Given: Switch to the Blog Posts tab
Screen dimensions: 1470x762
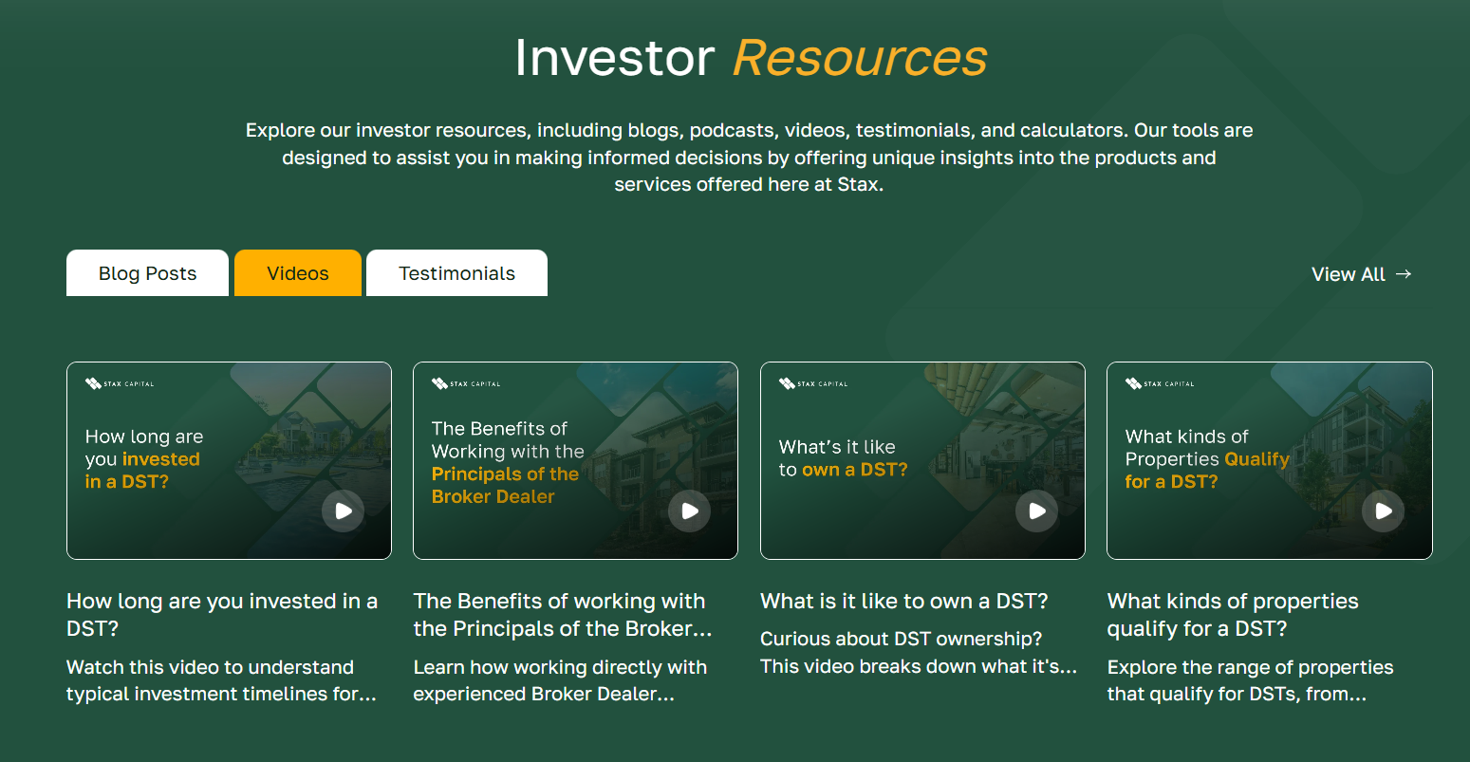Looking at the screenshot, I should 147,273.
